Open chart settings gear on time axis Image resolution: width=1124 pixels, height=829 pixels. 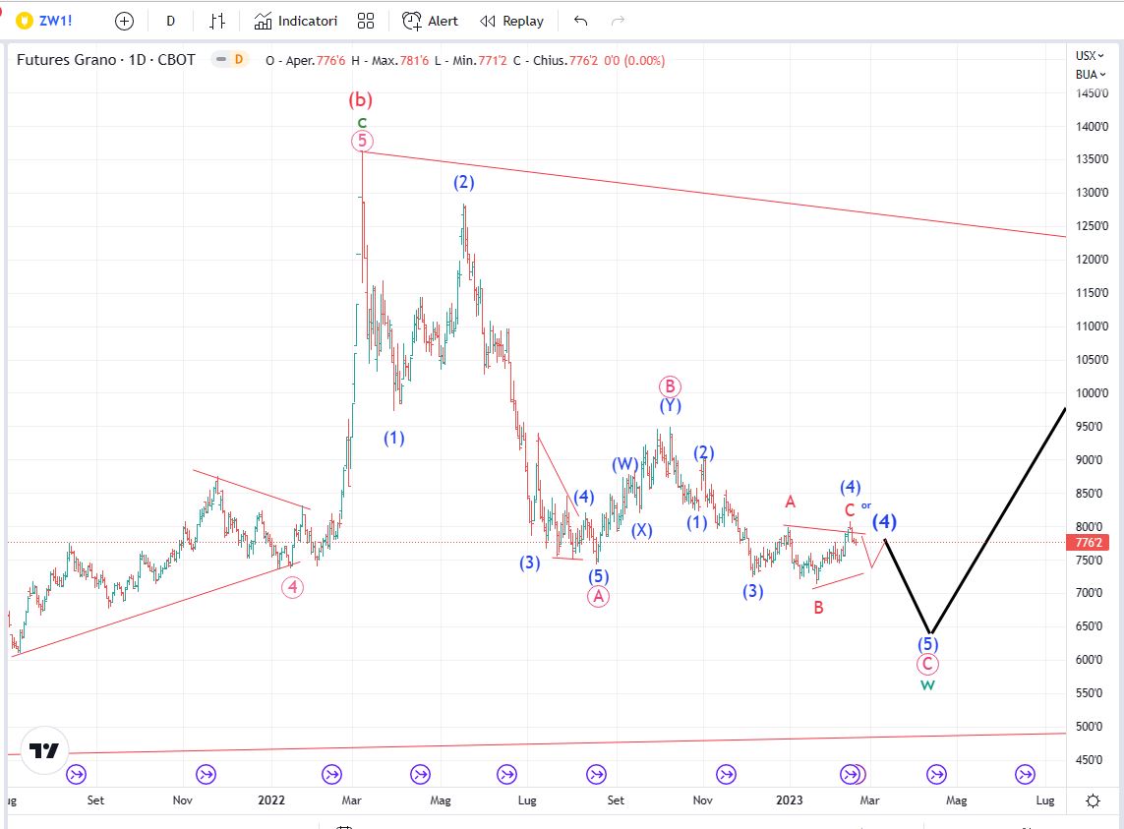click(x=1093, y=800)
